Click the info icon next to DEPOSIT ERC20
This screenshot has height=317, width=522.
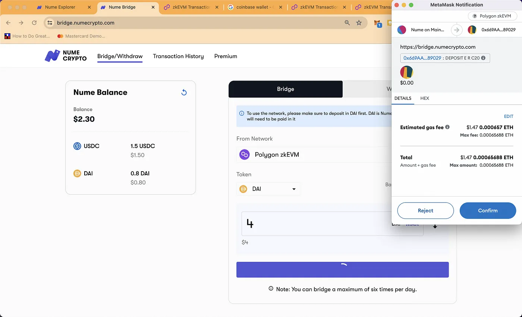coord(483,58)
